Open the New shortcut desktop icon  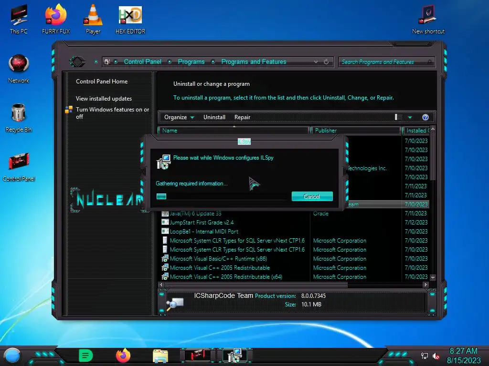[x=428, y=19]
